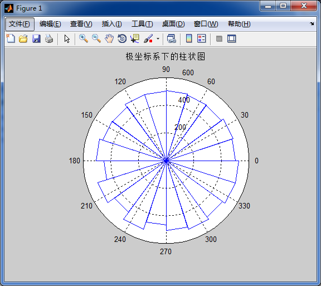Toggle the Data Cursor tool
The width and height of the screenshot is (321, 286).
tap(135, 38)
